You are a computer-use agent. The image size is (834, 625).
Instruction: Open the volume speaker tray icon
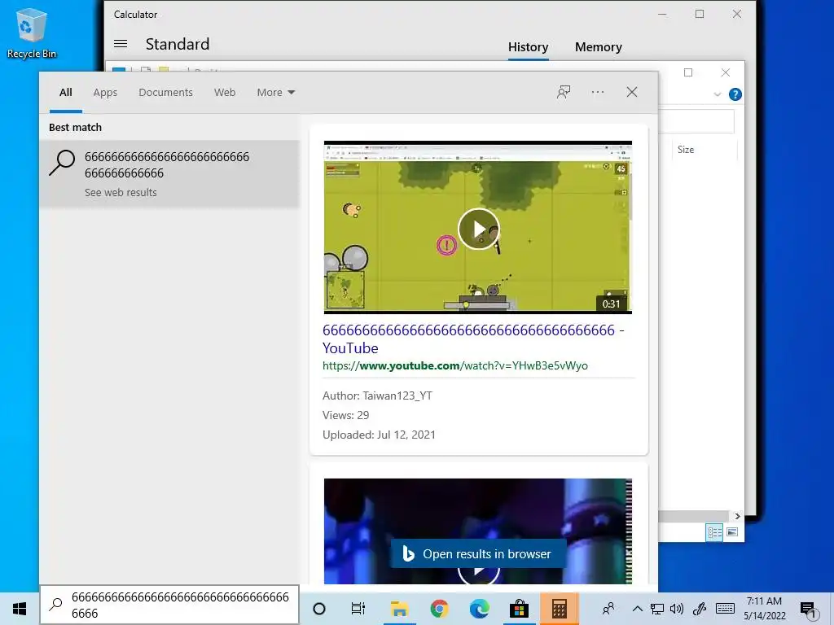(677, 609)
